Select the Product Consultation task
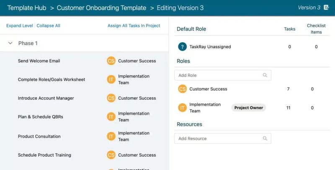Viewport: 335px width, 170px height. click(39, 137)
